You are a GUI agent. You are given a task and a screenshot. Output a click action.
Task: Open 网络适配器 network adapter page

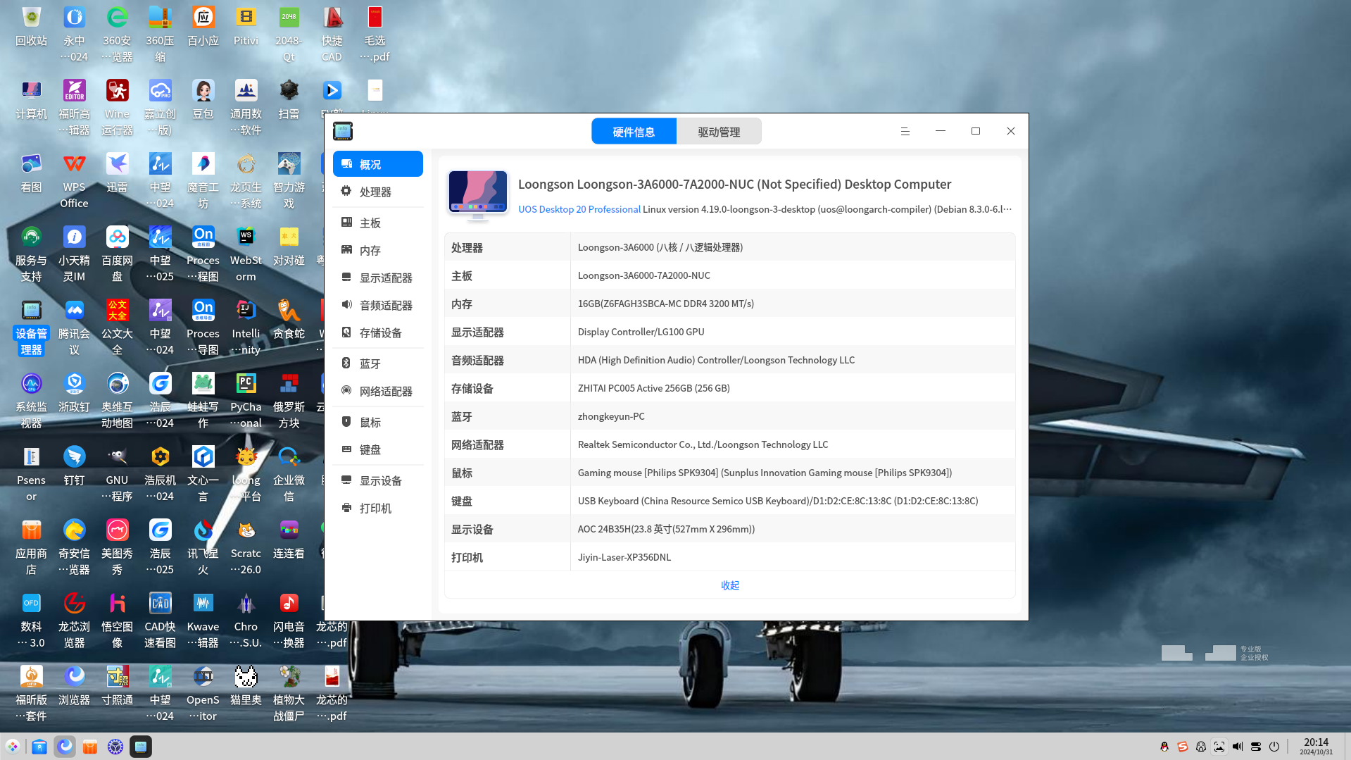click(x=386, y=391)
